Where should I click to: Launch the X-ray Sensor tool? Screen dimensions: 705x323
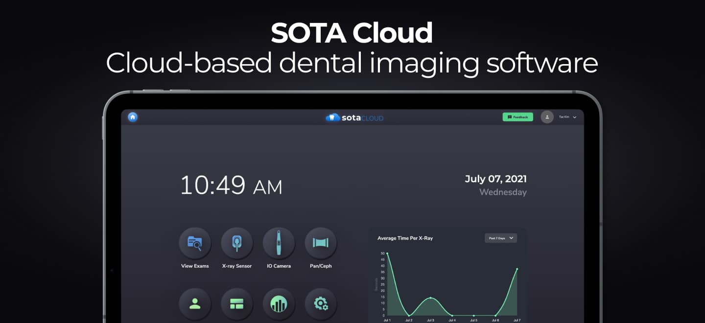237,243
